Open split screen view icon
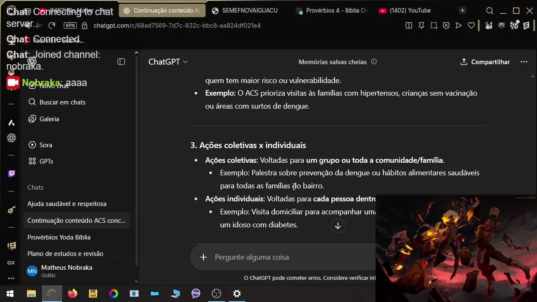This screenshot has width=537, height=302. point(409,26)
